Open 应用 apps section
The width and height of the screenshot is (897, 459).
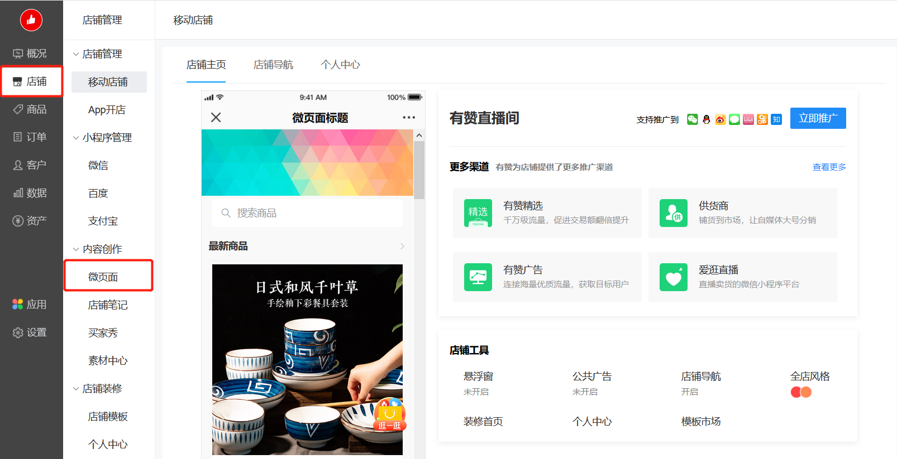coord(31,305)
